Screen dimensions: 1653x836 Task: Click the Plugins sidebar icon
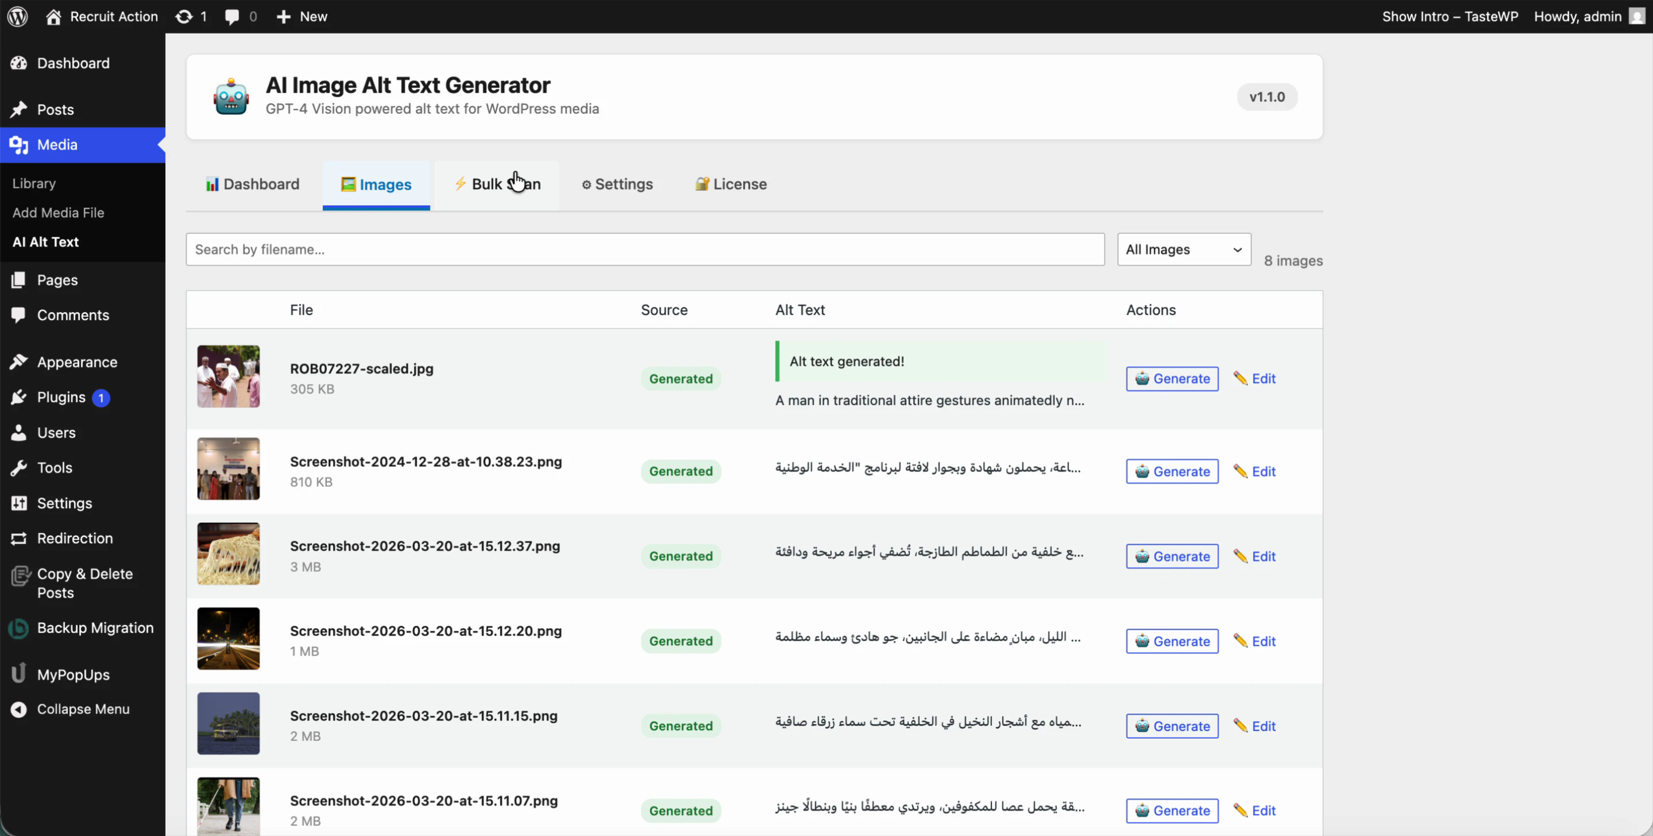coord(18,397)
